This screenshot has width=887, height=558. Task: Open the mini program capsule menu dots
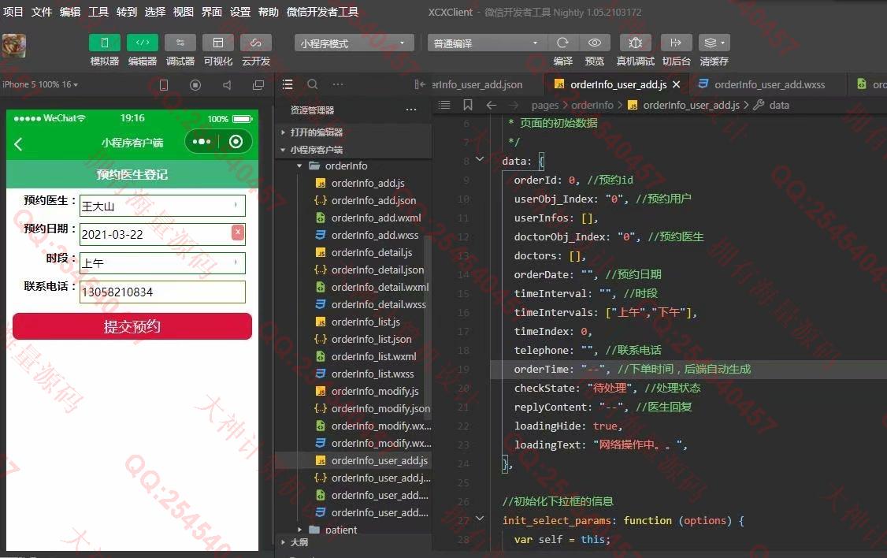(x=202, y=142)
